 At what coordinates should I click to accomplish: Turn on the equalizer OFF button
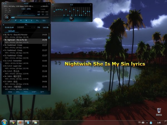coord(72,19)
